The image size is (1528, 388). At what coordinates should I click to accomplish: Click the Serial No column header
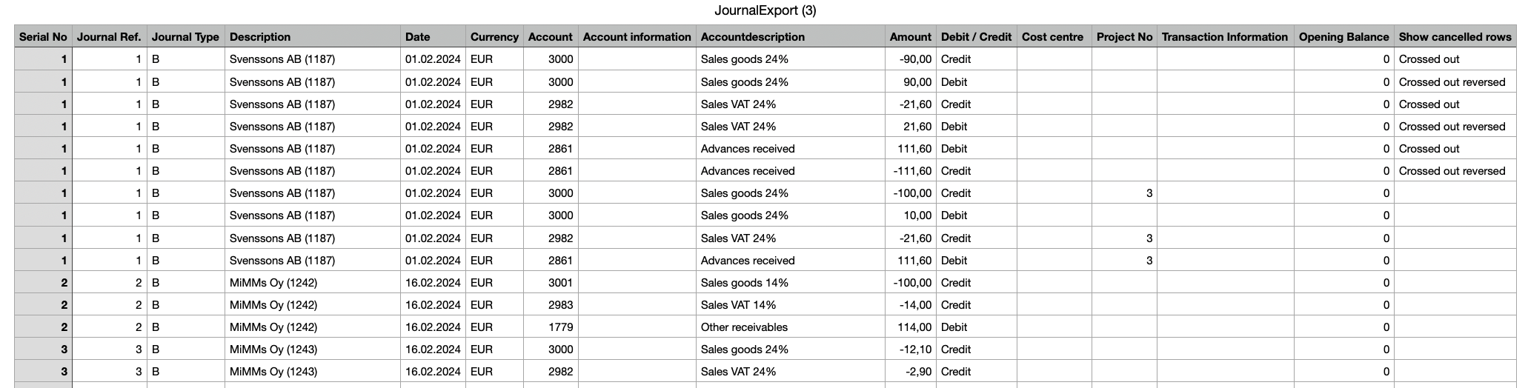[x=43, y=36]
